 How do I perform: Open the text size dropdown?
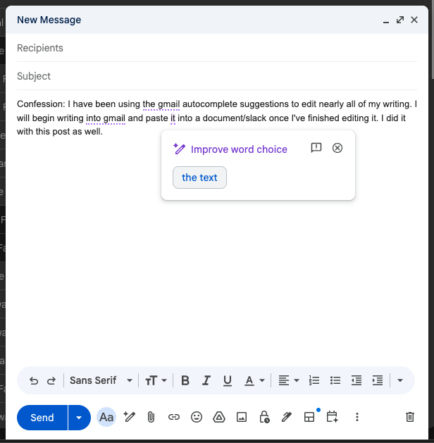click(x=156, y=380)
